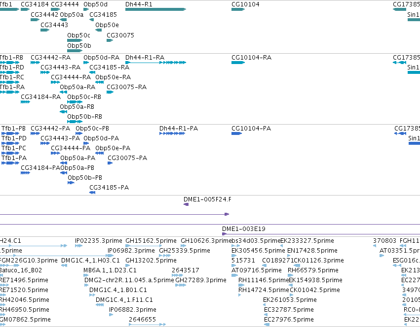Click the EC32787.5prime EST label

click(289, 311)
